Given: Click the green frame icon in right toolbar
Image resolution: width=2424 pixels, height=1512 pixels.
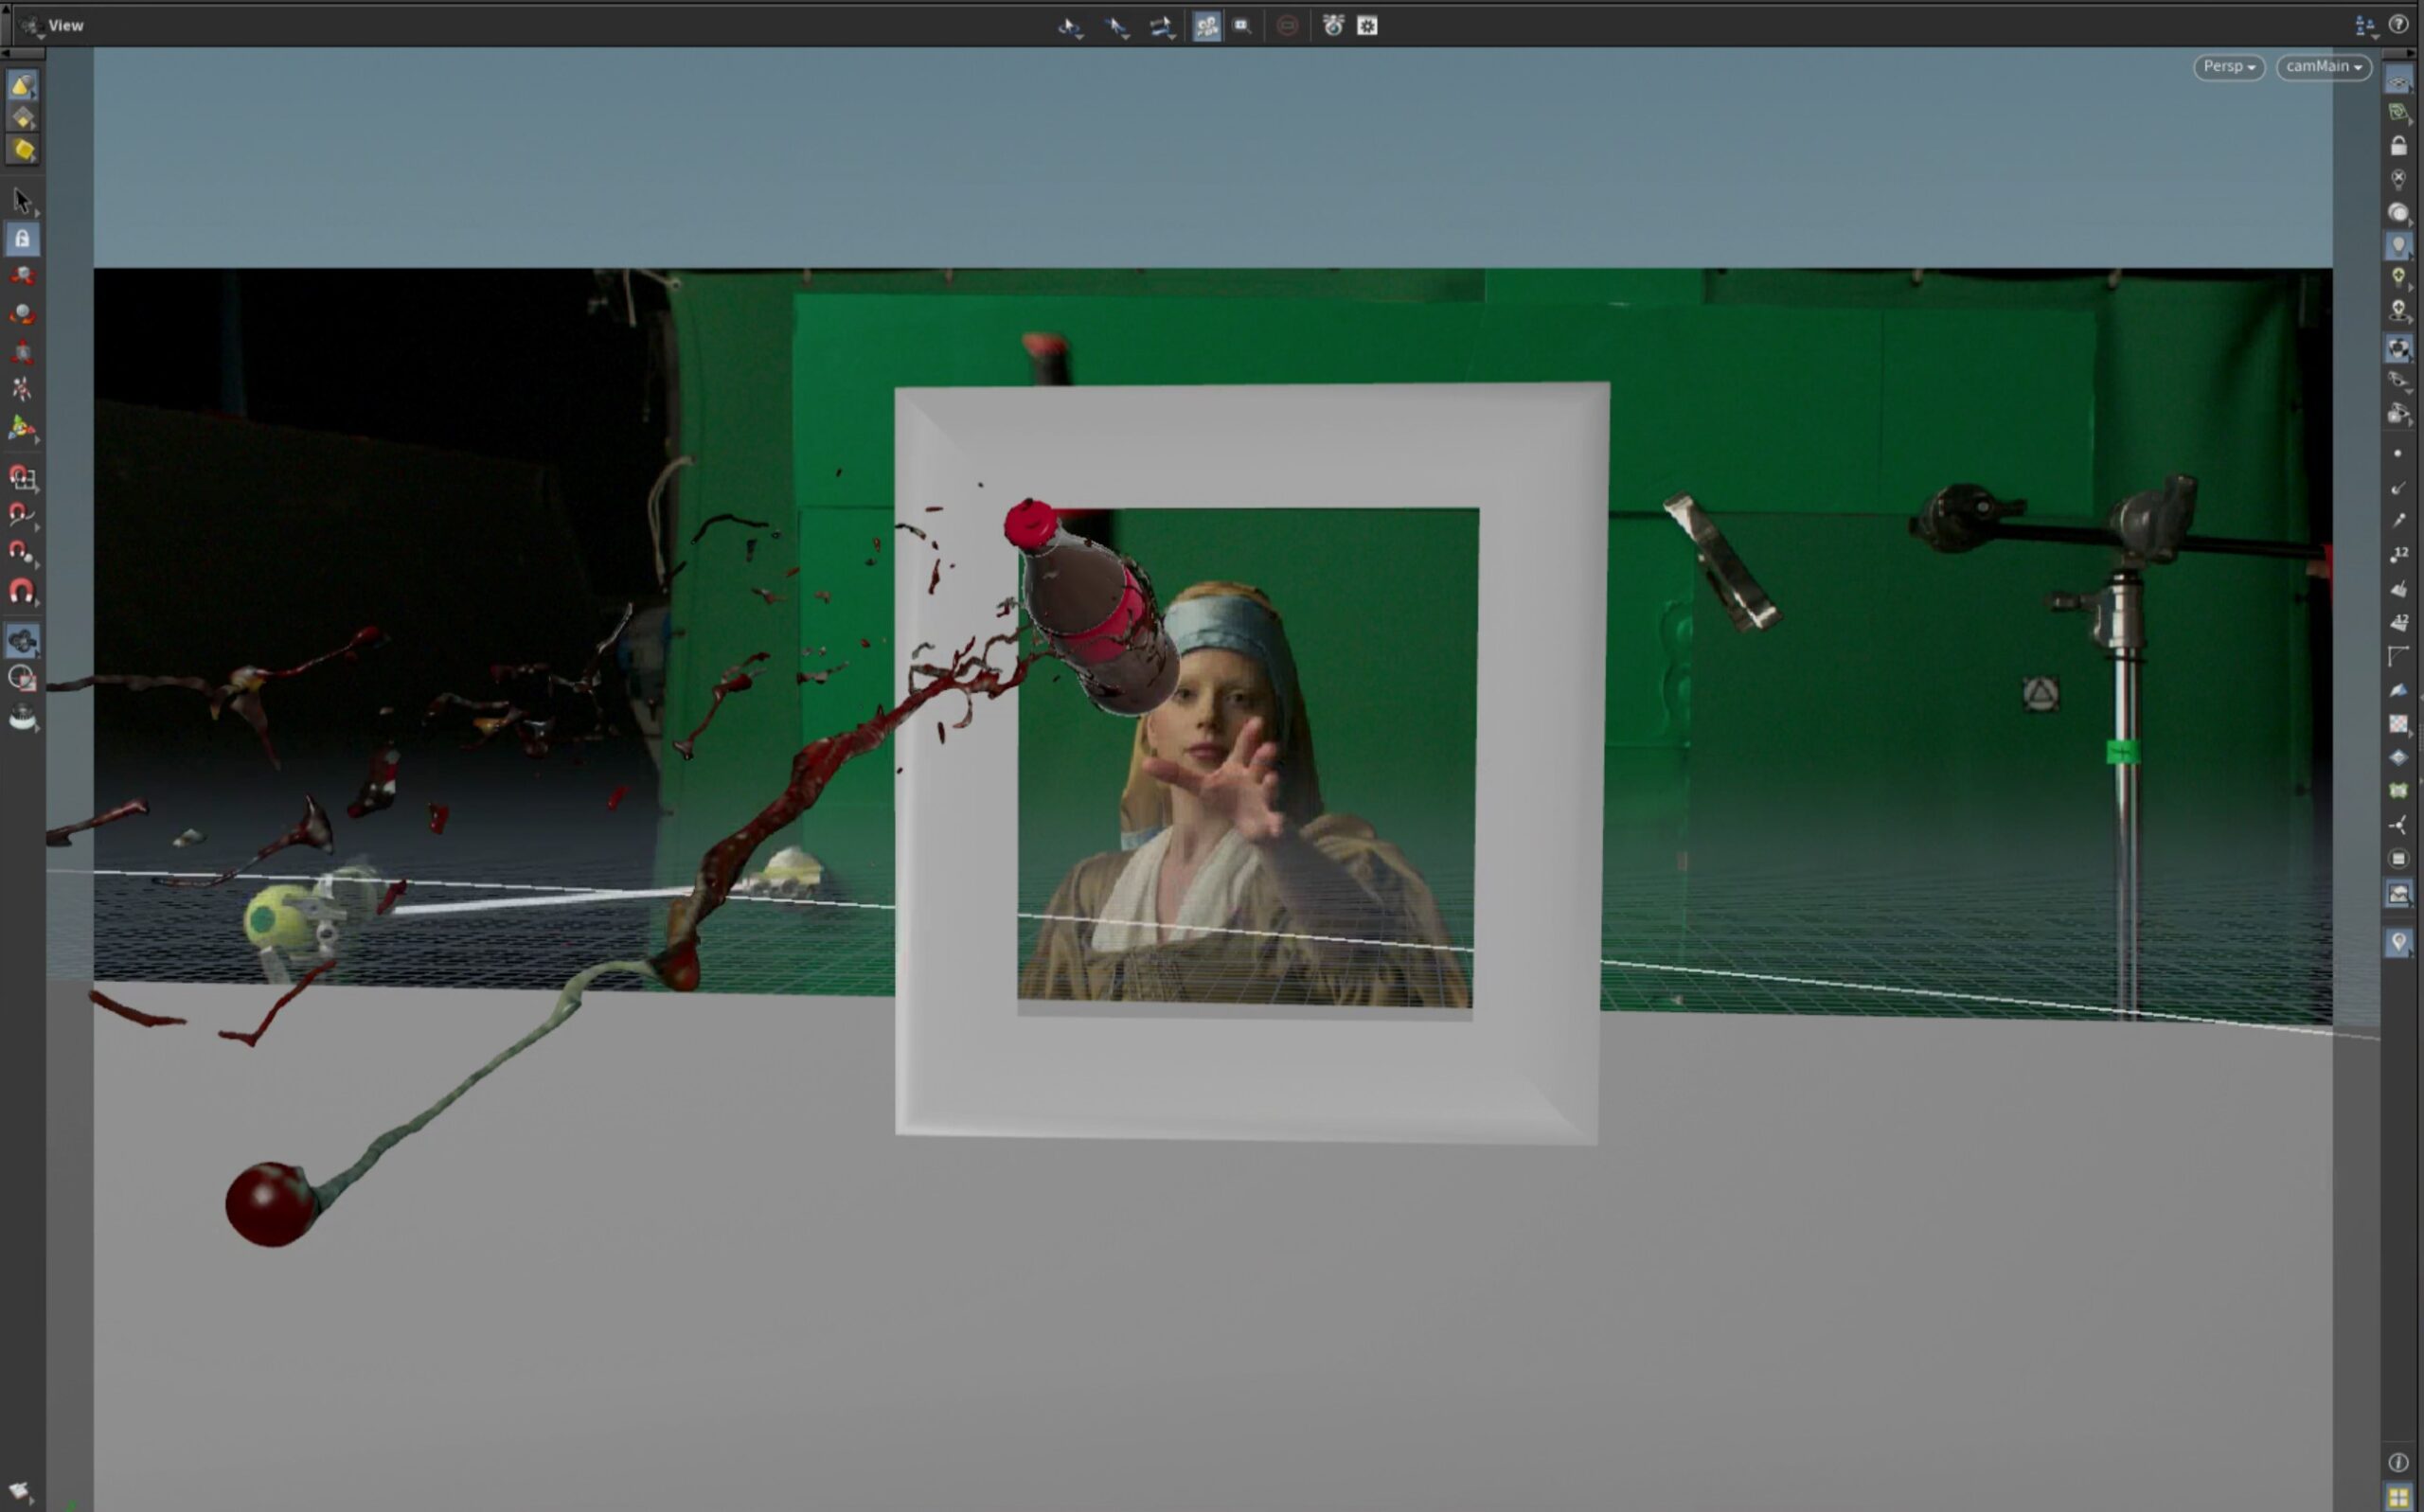Looking at the screenshot, I should (x=2398, y=791).
